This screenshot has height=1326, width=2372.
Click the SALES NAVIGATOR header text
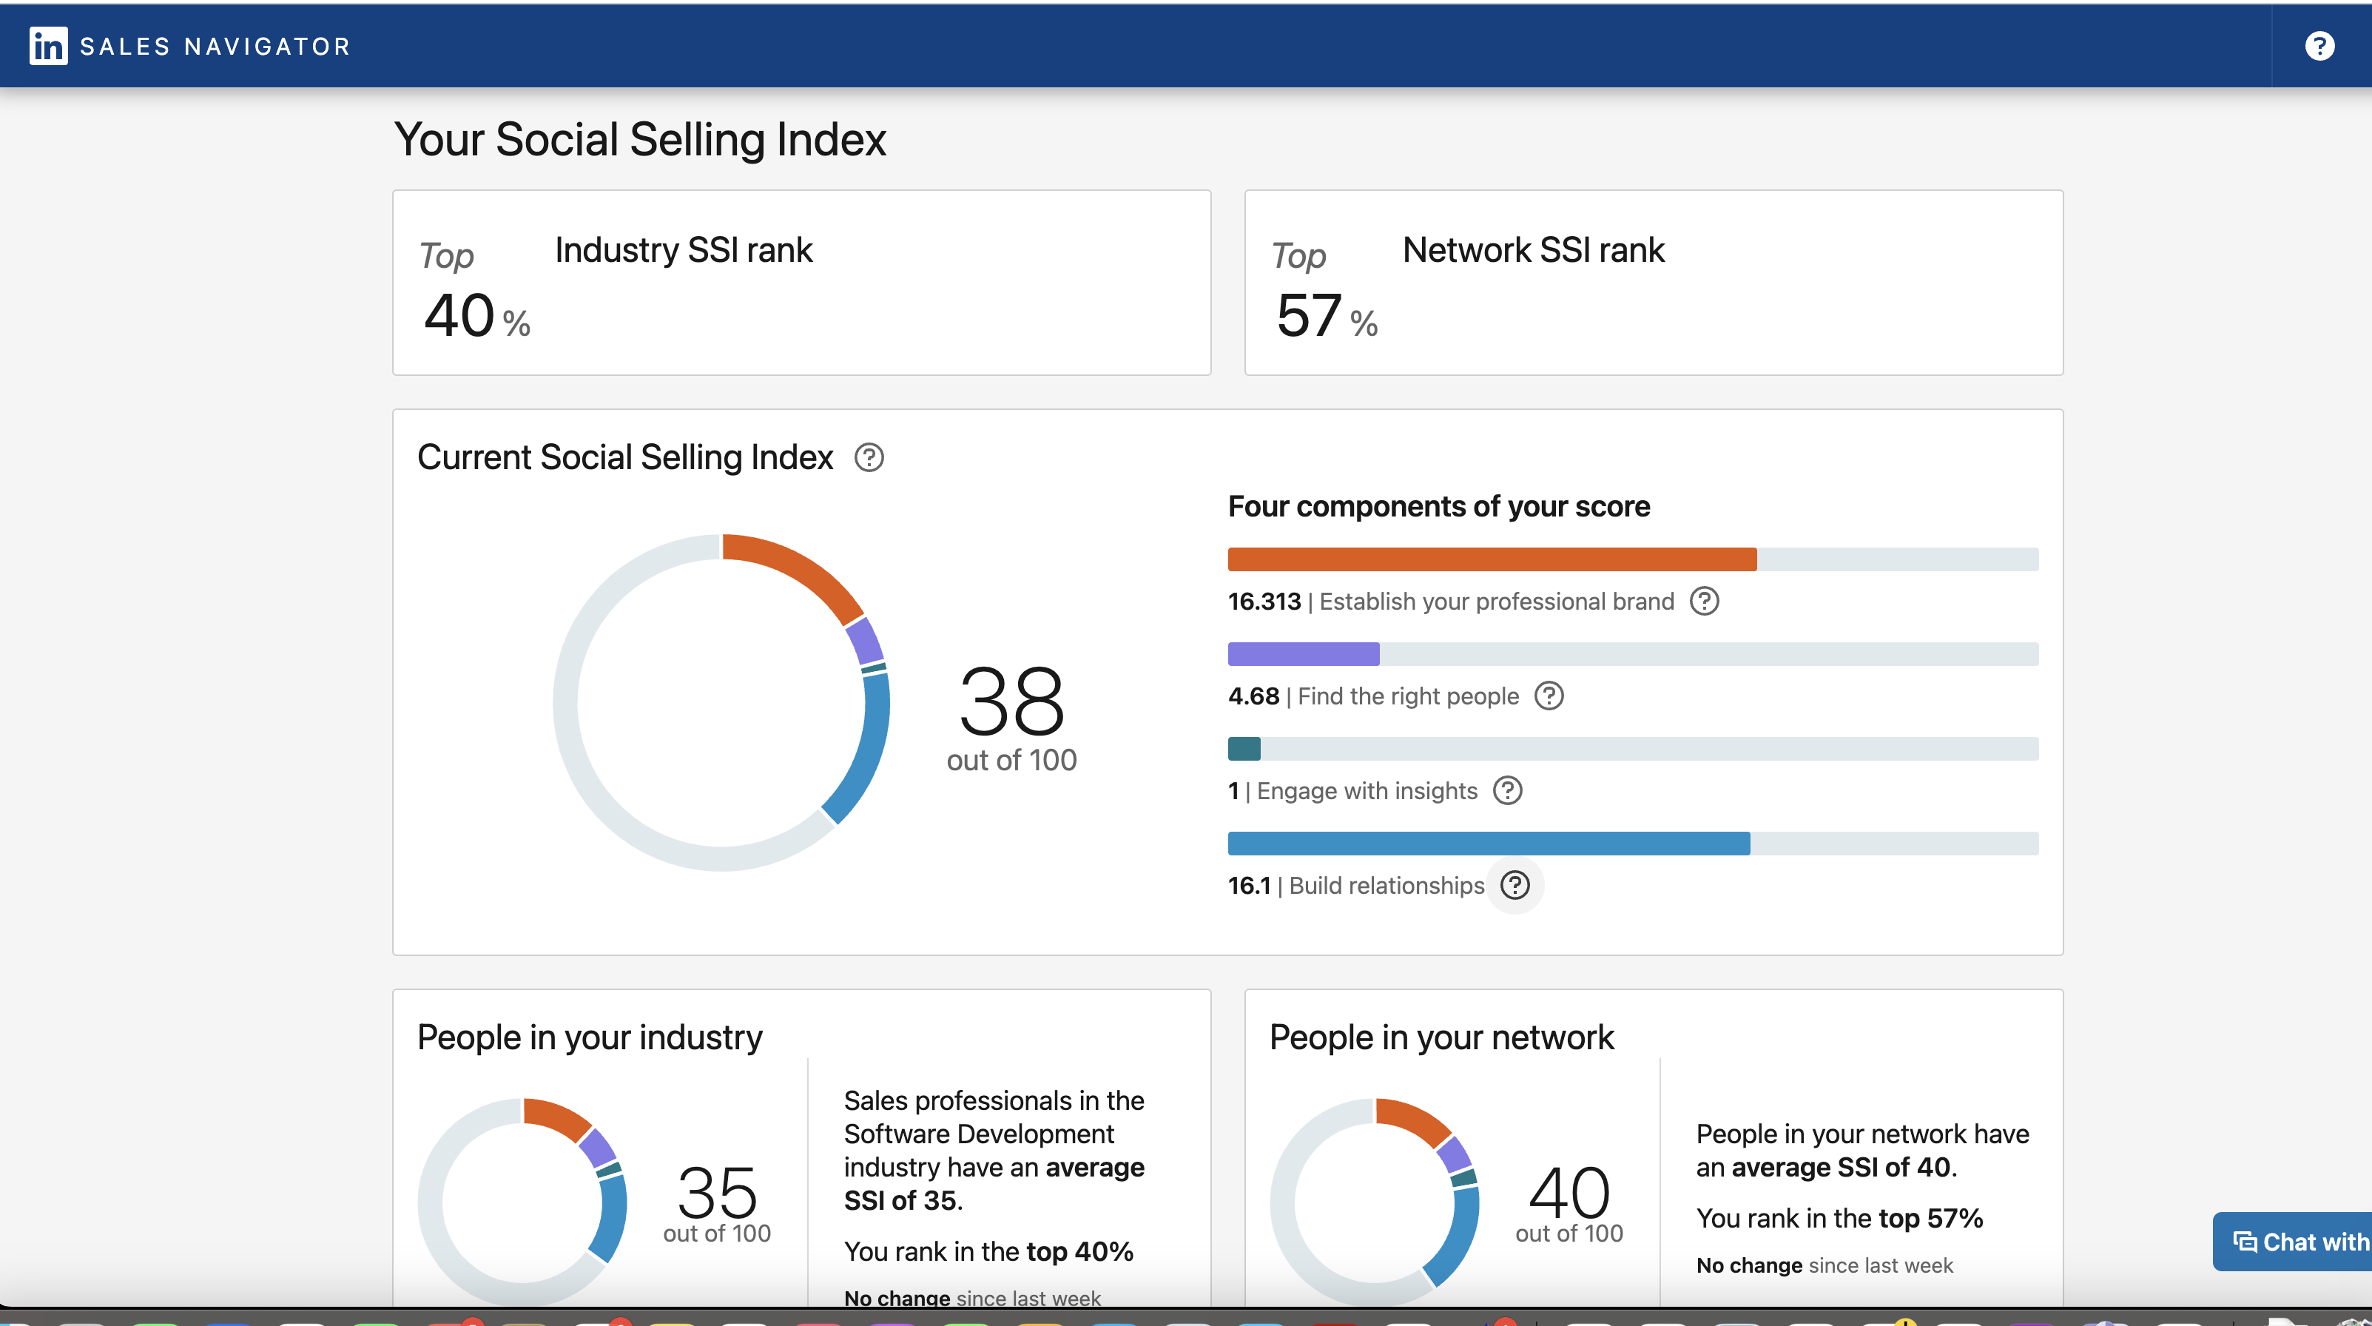pos(215,46)
